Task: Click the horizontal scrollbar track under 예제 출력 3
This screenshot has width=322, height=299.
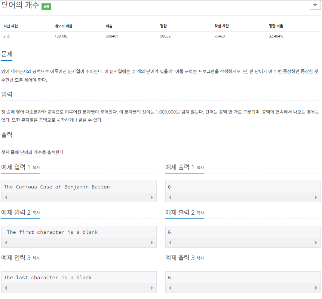Action: 243,288
